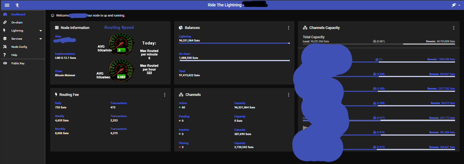Click the On-chain balance label
This screenshot has height=164, width=464.
click(x=185, y=54)
